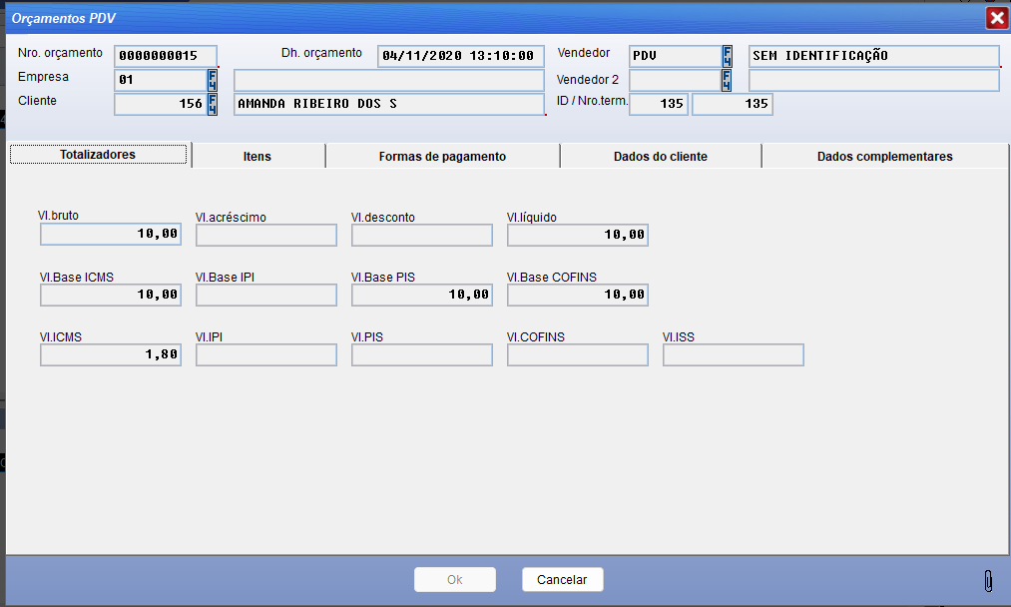Click the Vl.Base COFINS field
This screenshot has height=607, width=1011.
[578, 295]
